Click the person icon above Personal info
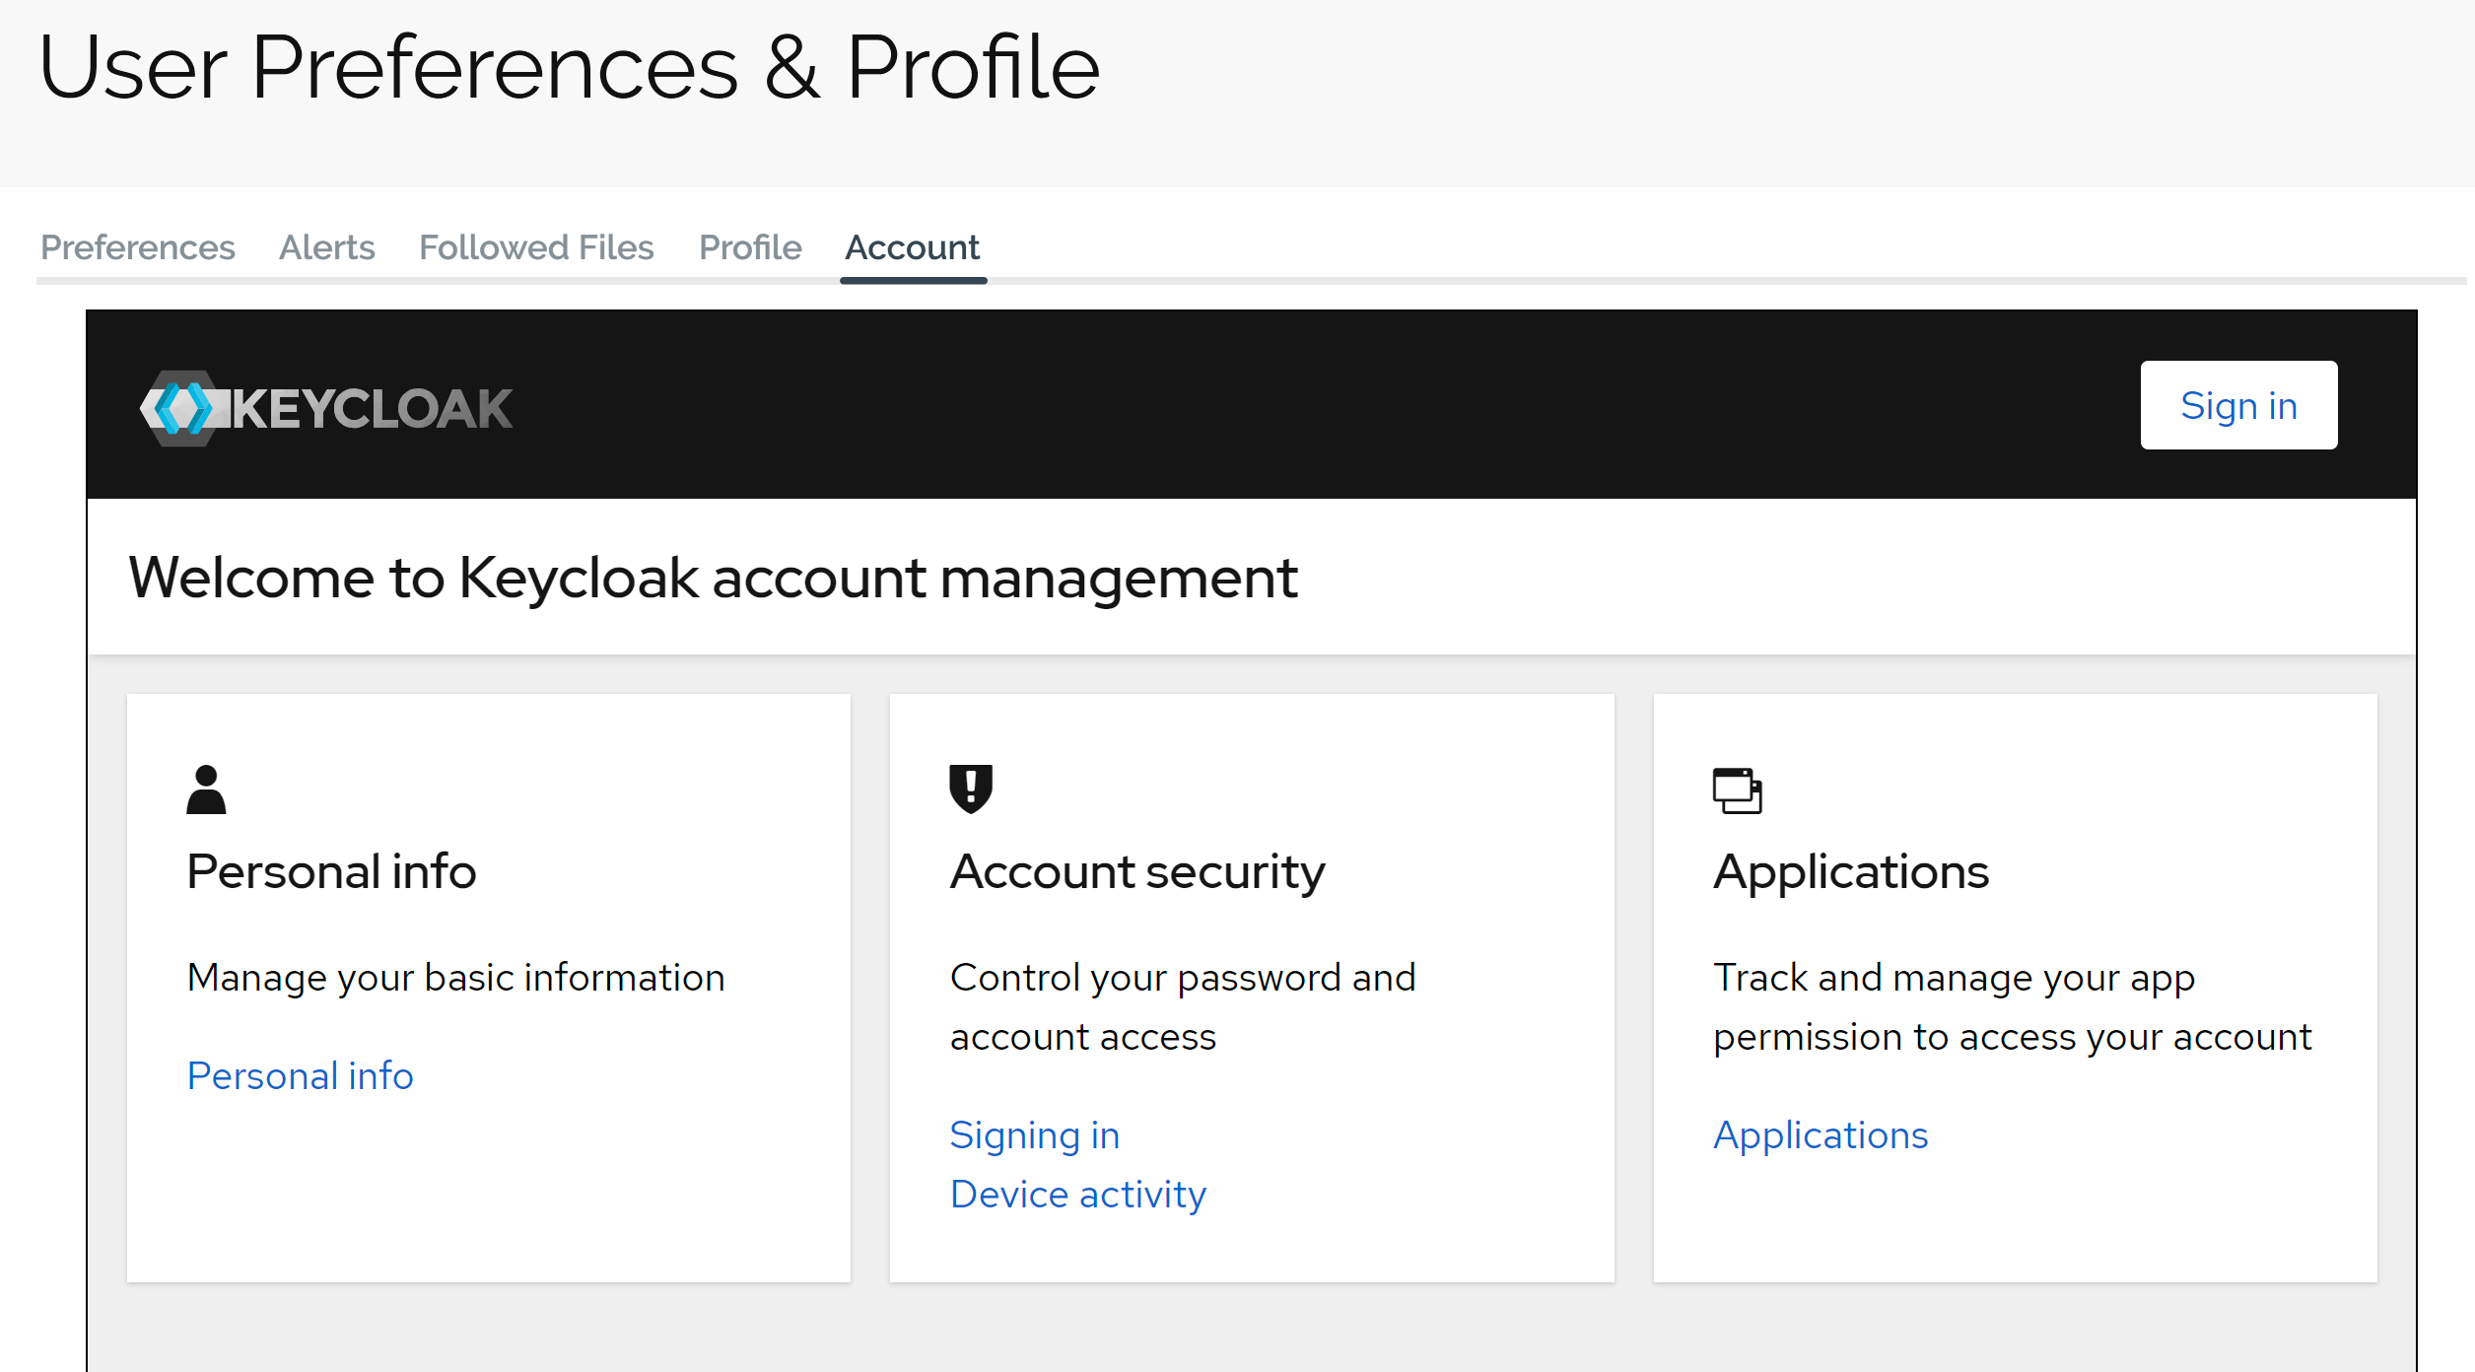 click(x=206, y=789)
